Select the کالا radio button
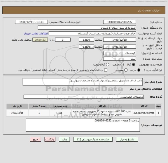 tap(134, 65)
